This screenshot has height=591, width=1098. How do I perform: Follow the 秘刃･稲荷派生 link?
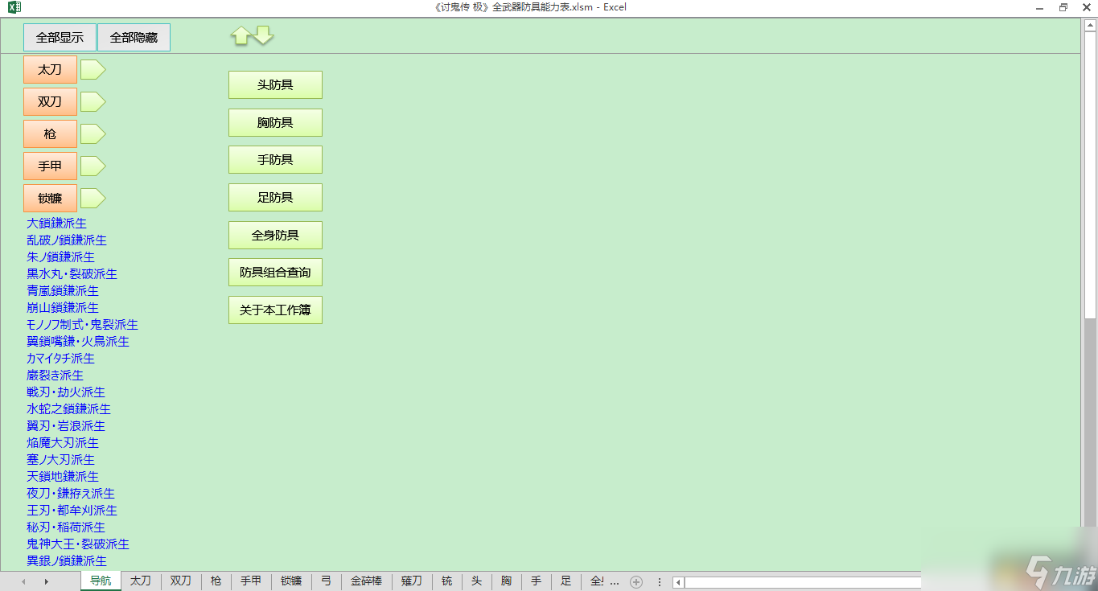coord(66,527)
